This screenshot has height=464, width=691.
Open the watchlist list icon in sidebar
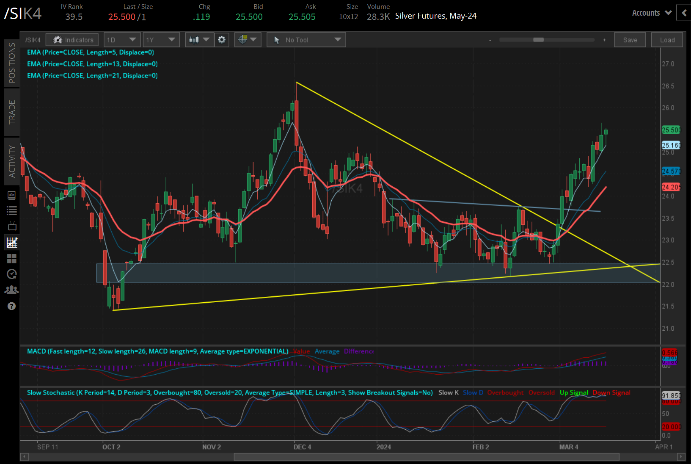[x=12, y=210]
